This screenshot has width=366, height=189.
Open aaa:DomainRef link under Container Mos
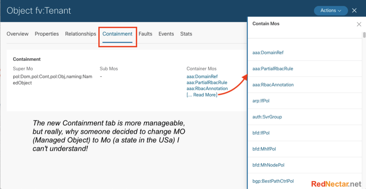(x=202, y=76)
